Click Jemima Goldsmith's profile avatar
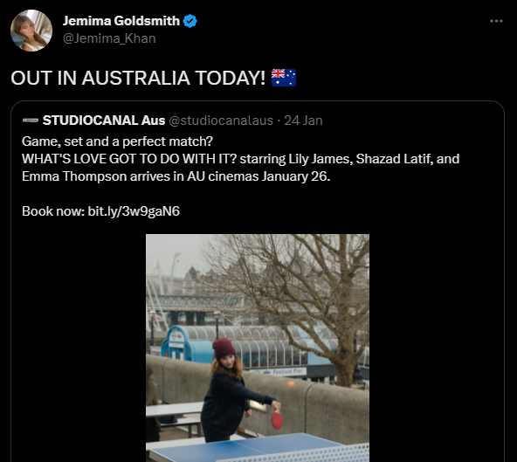The width and height of the screenshot is (517, 462). (31, 31)
